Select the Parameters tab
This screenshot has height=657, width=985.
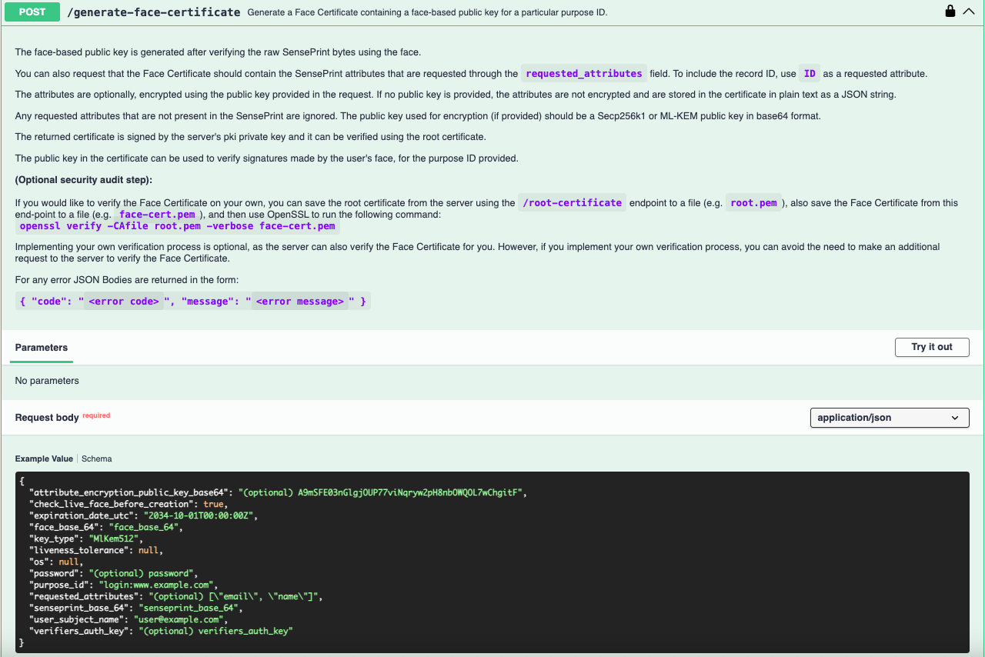click(x=42, y=348)
